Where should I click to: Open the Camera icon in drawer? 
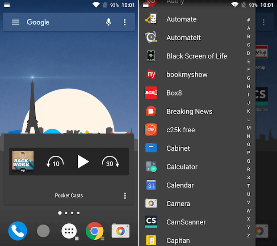point(151,204)
